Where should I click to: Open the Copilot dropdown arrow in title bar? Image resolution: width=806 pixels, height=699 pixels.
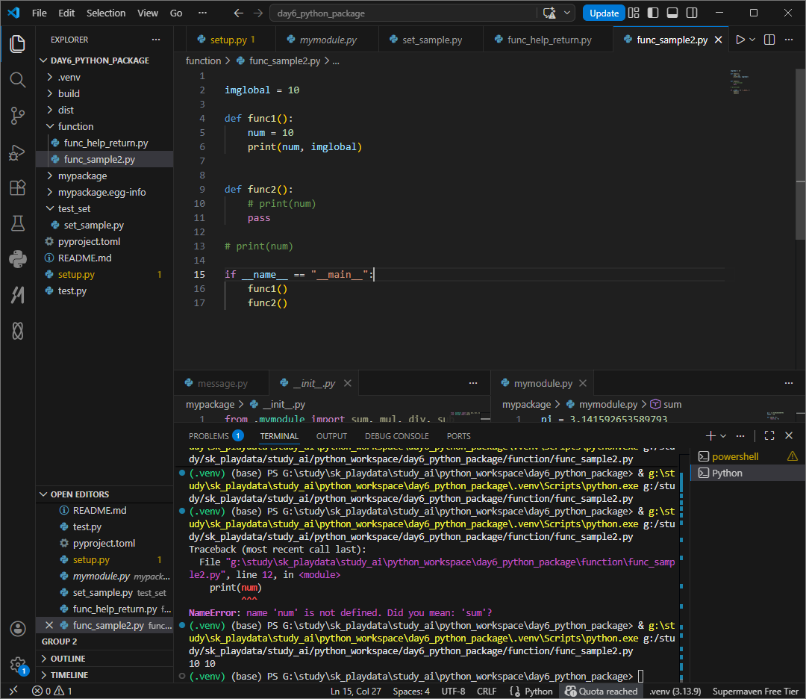(x=566, y=13)
